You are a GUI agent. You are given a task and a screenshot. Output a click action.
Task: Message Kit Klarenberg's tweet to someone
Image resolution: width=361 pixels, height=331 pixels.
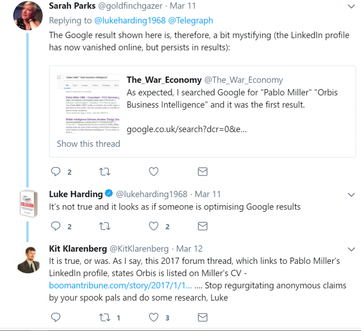coord(203,317)
